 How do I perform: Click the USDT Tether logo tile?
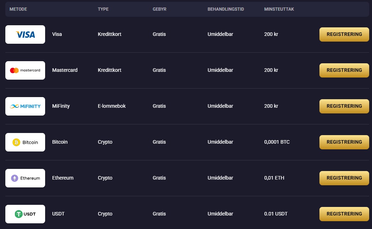(25, 214)
